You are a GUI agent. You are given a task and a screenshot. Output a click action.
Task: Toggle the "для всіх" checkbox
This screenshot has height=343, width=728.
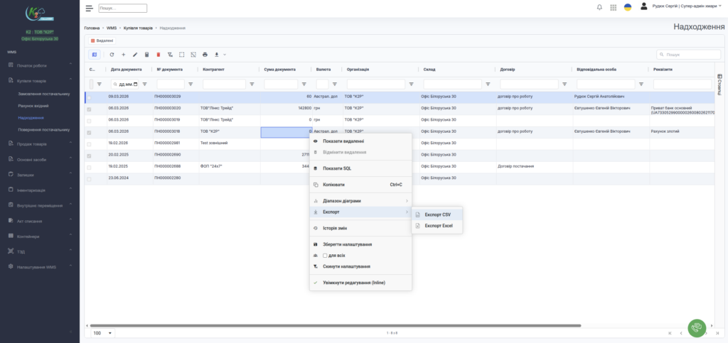pos(325,256)
